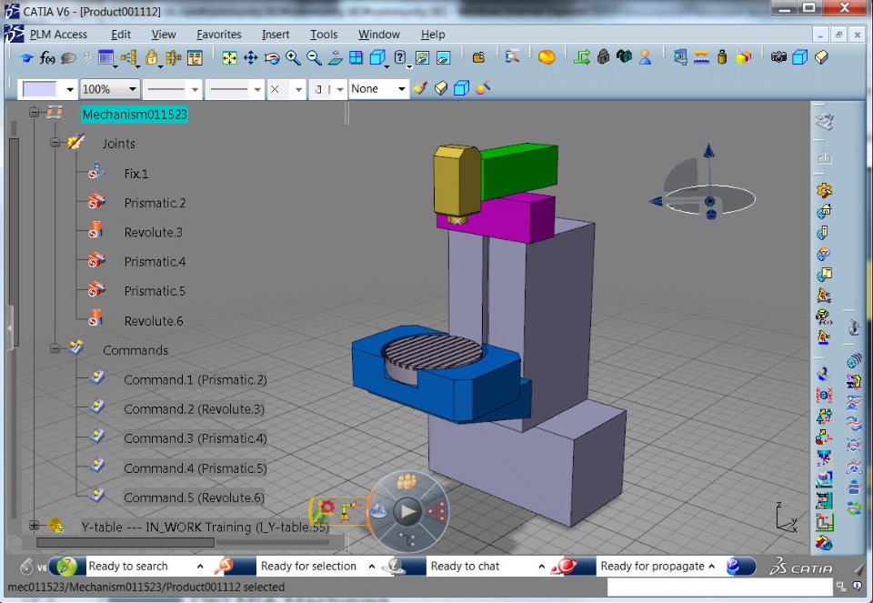Screen dimensions: 873x603
Task: Click the eraser icon next to the camera
Action: point(821,57)
